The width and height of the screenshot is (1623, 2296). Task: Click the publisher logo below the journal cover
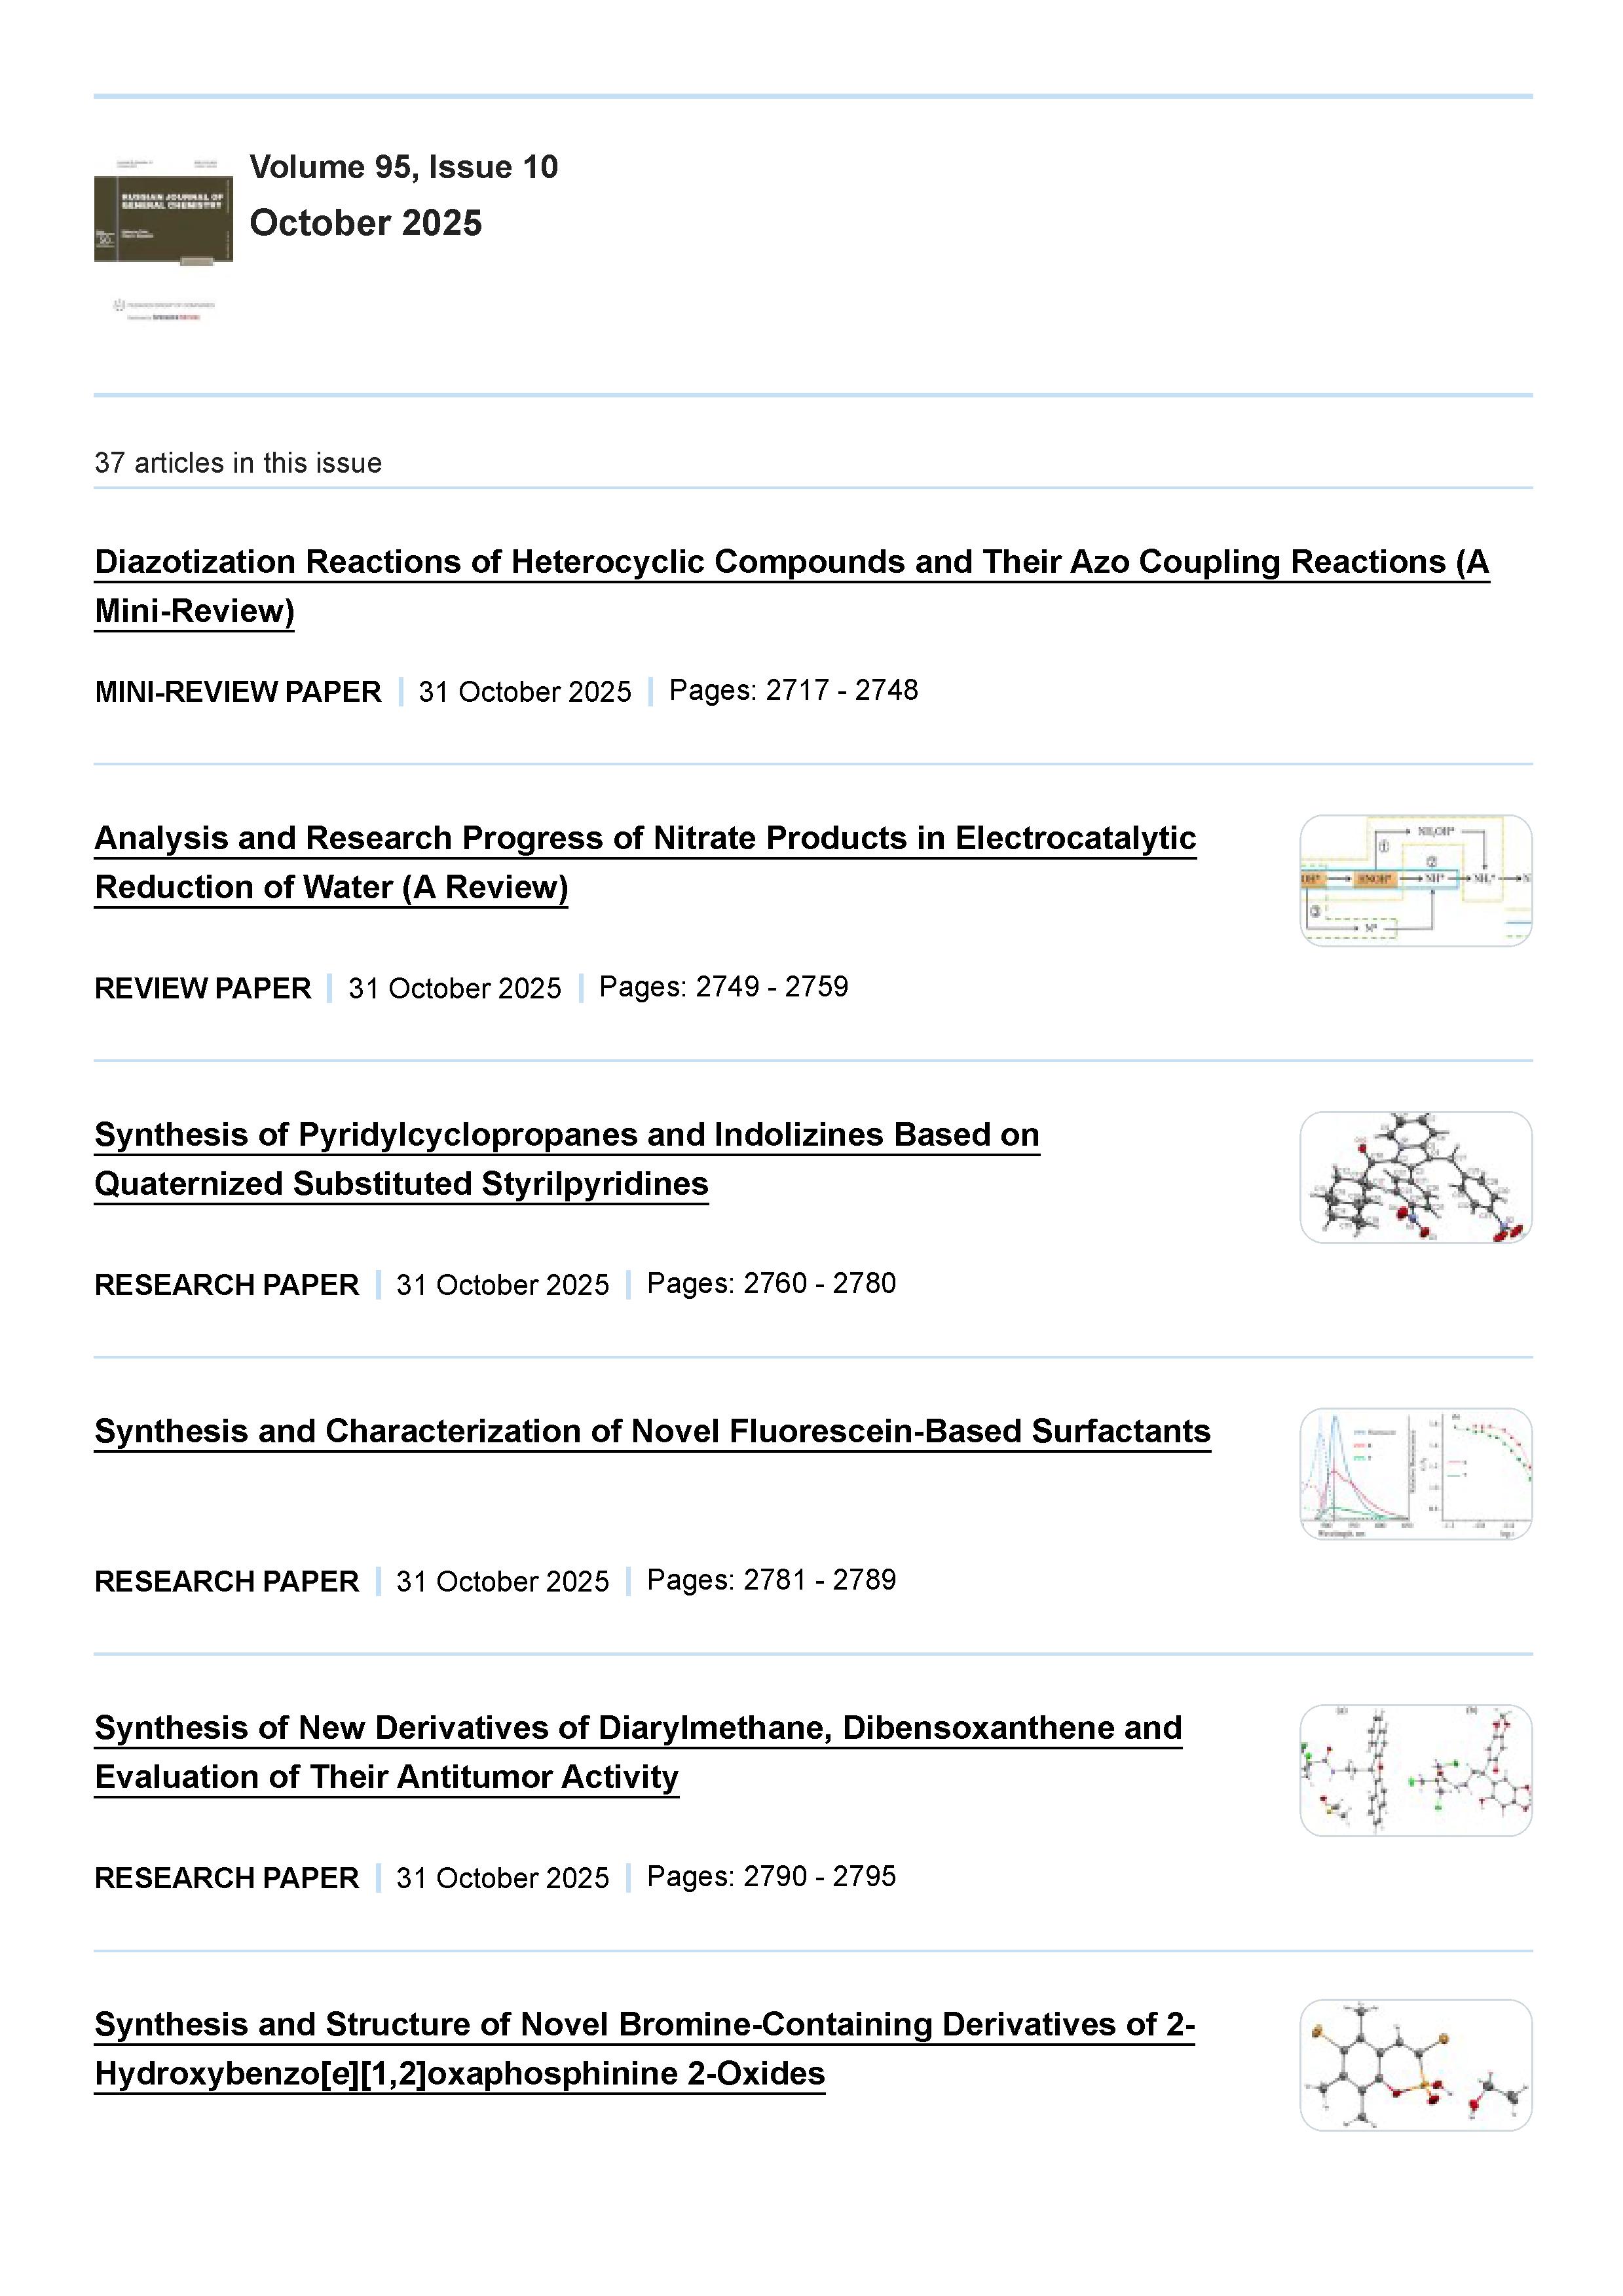tap(163, 309)
